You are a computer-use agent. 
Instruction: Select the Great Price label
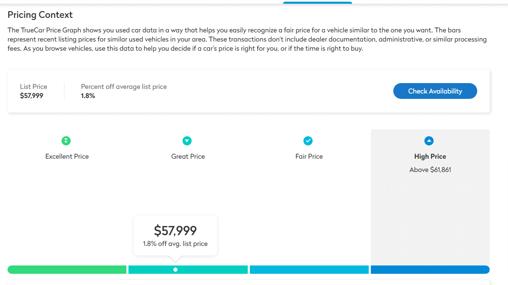(x=188, y=157)
